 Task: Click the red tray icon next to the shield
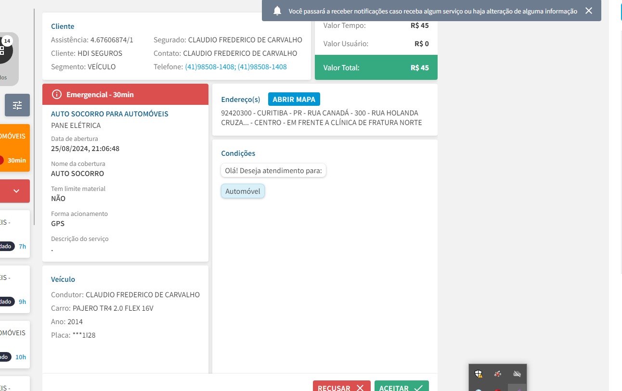coord(498,374)
